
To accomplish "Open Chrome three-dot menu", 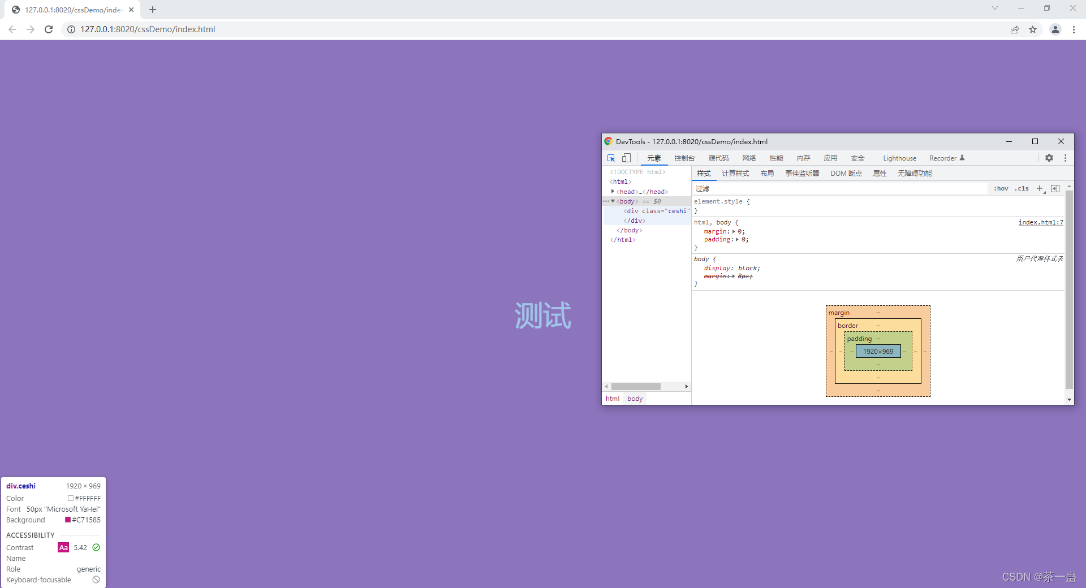I will 1074,29.
